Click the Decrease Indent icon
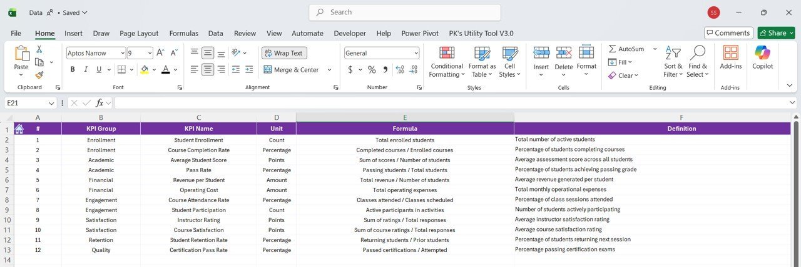The height and width of the screenshot is (267, 801). click(237, 69)
